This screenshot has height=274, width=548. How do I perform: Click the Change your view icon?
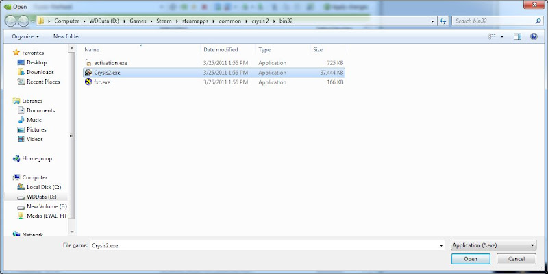(492, 36)
